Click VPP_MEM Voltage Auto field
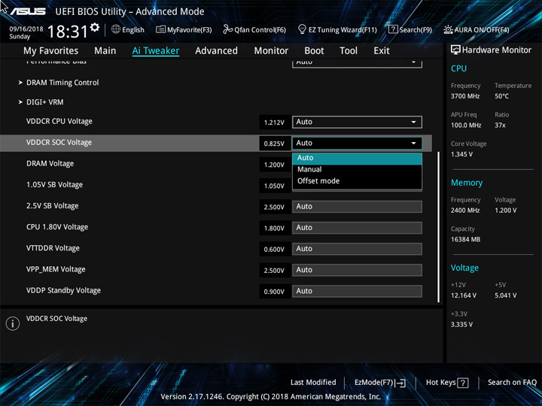 click(357, 270)
